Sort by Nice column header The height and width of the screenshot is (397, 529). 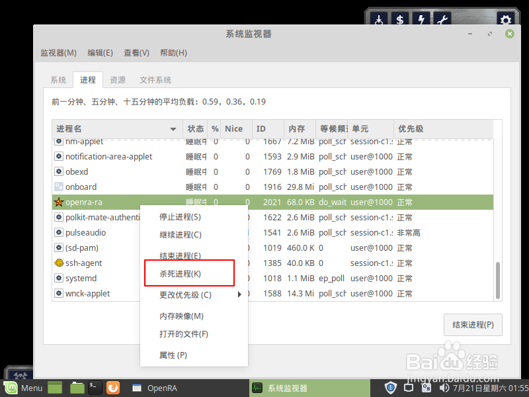pyautogui.click(x=236, y=128)
